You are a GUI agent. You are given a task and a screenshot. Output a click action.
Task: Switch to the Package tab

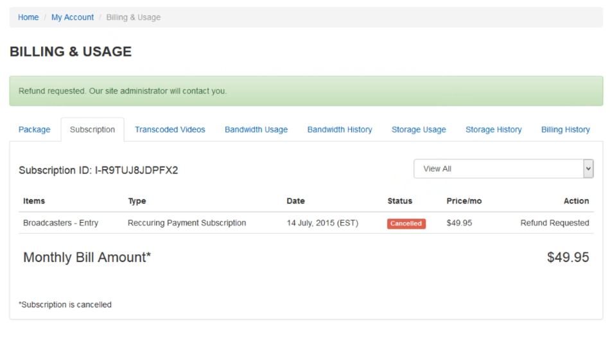34,129
